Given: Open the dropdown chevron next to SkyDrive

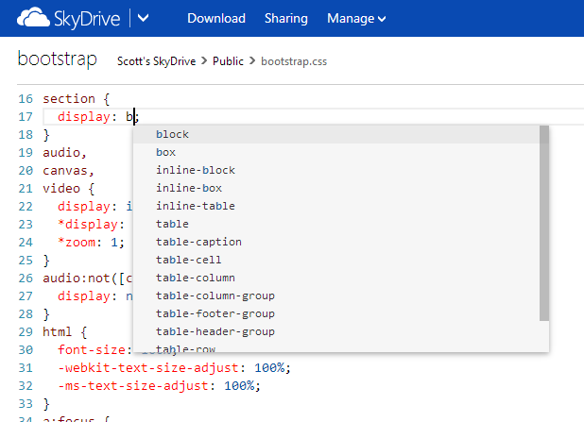Looking at the screenshot, I should 143,18.
